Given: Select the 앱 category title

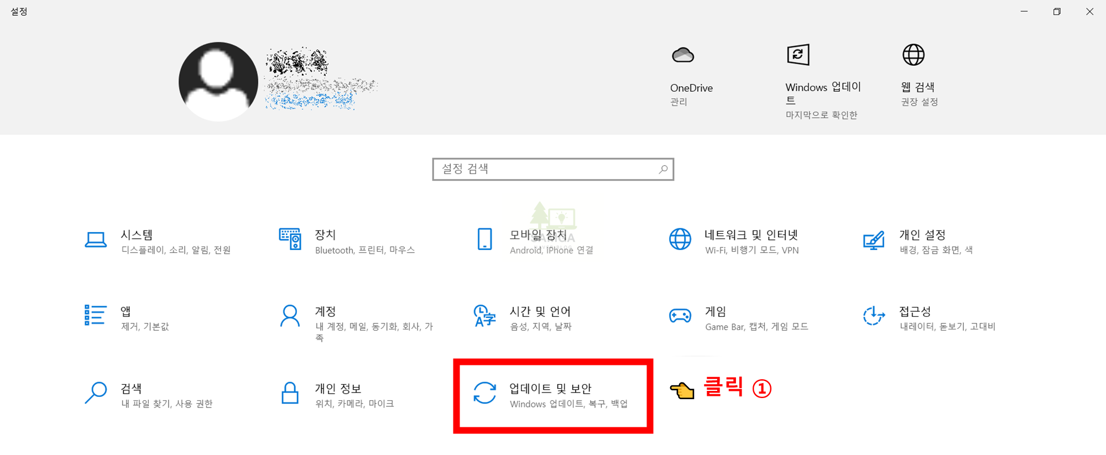Looking at the screenshot, I should 126,311.
